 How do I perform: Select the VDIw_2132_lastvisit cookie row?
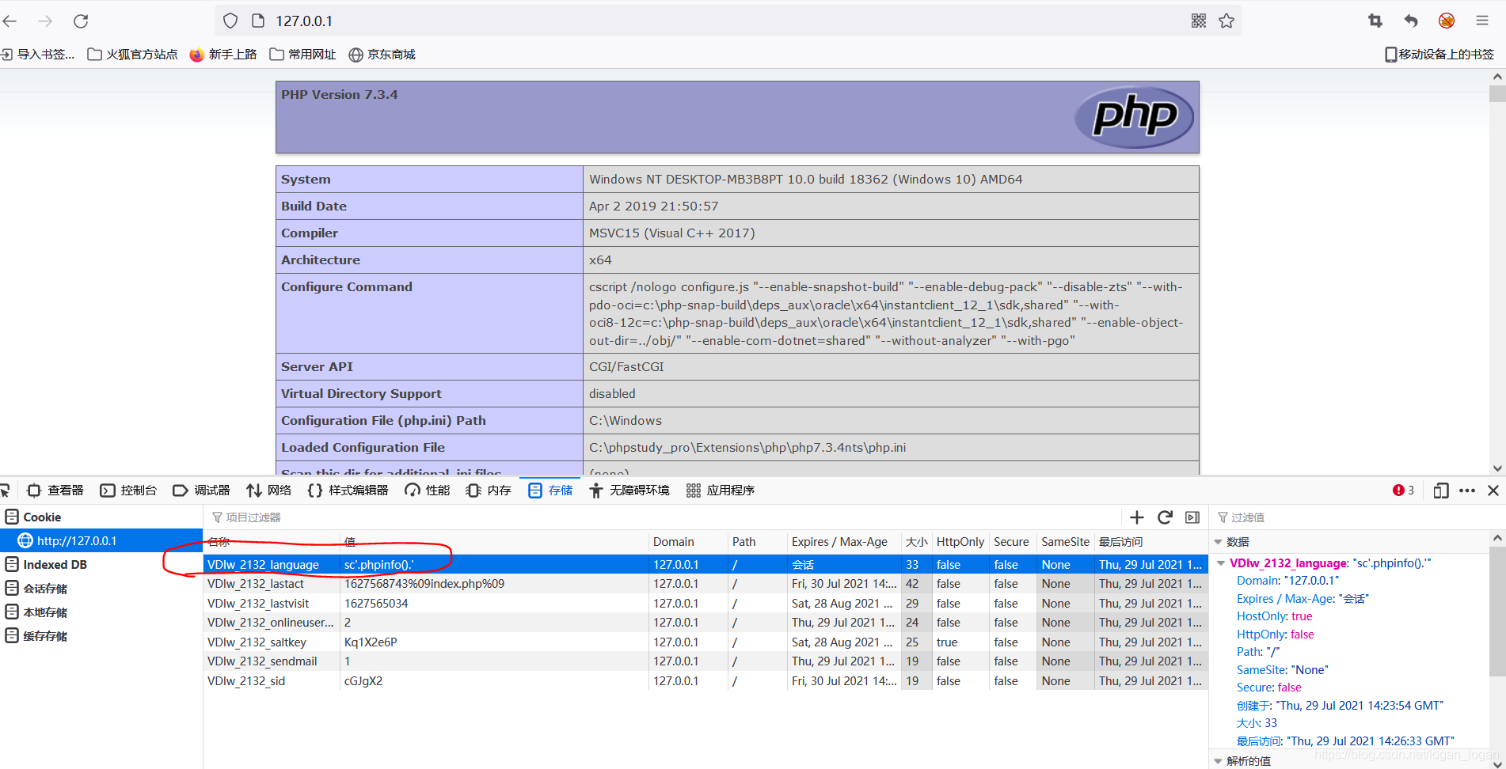(705, 603)
